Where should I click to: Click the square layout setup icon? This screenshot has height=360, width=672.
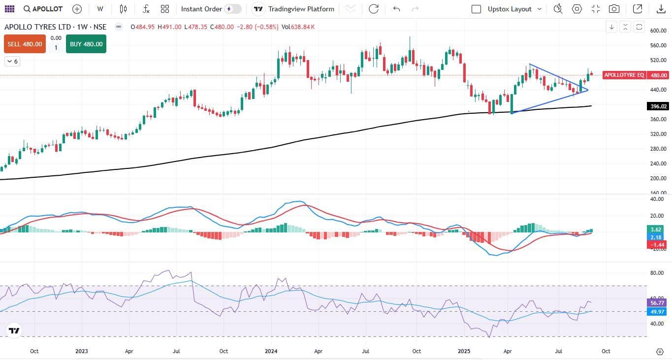pos(476,9)
